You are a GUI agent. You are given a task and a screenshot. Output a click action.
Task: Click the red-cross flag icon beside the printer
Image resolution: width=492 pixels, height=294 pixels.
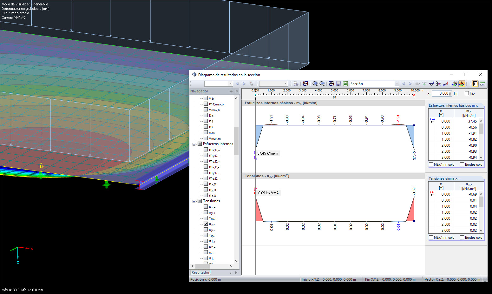[x=305, y=84]
